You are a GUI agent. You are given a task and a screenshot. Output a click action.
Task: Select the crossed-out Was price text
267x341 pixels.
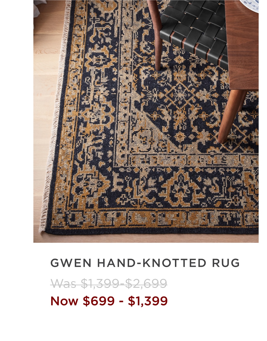click(109, 283)
